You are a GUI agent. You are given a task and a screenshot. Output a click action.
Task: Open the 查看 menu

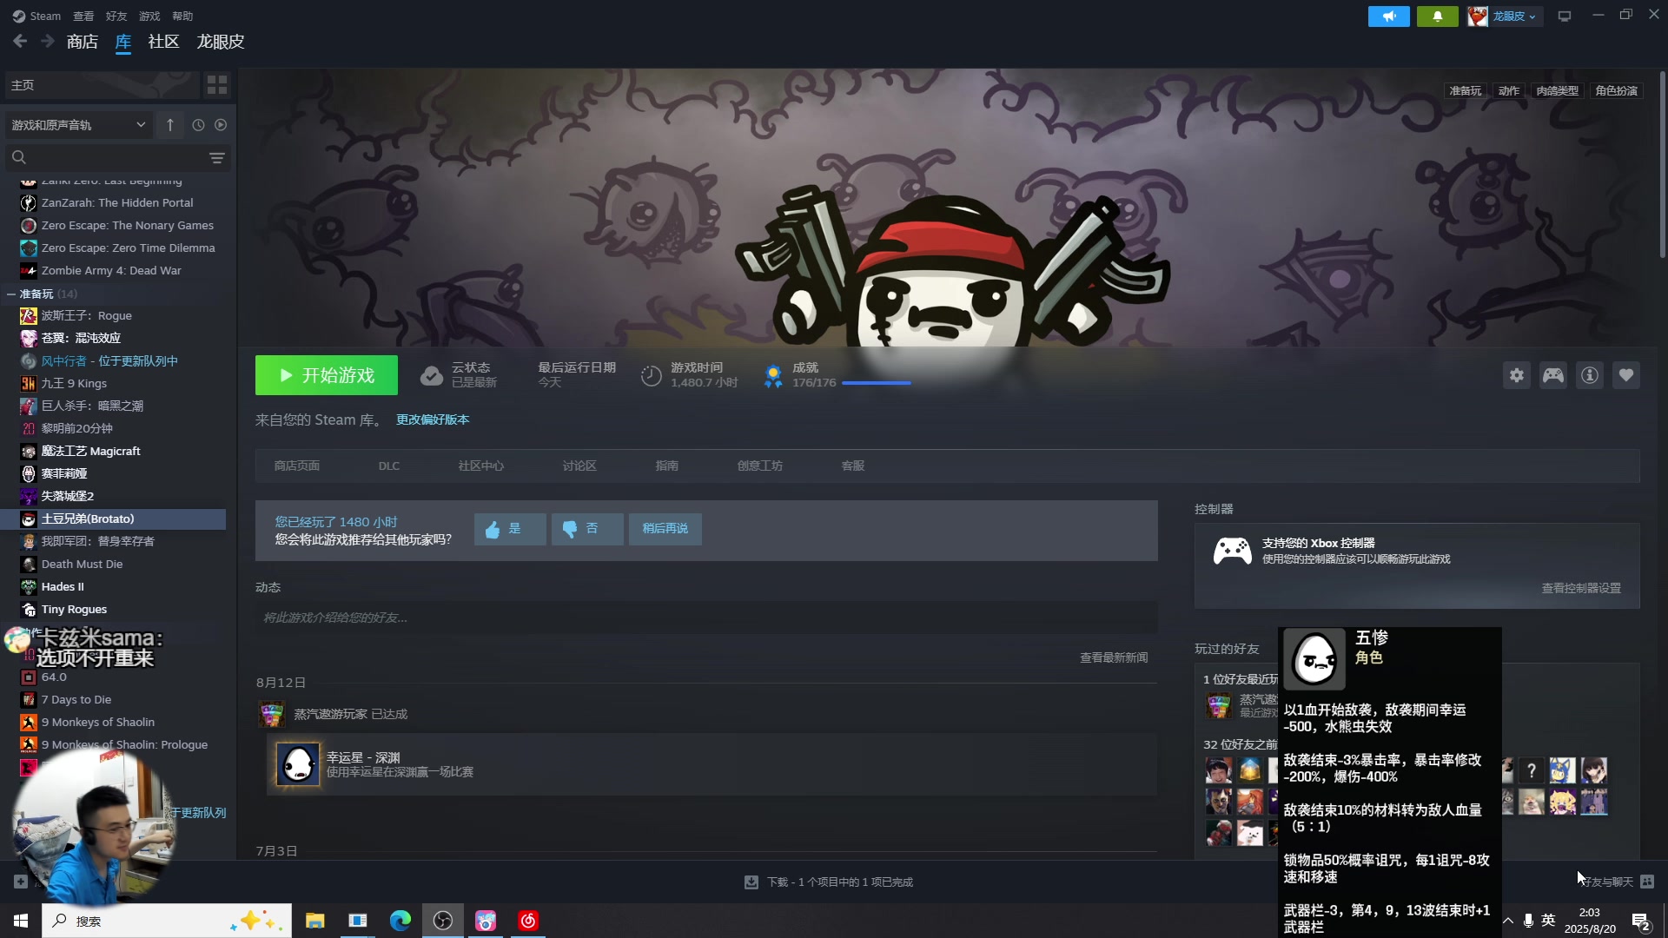(83, 16)
